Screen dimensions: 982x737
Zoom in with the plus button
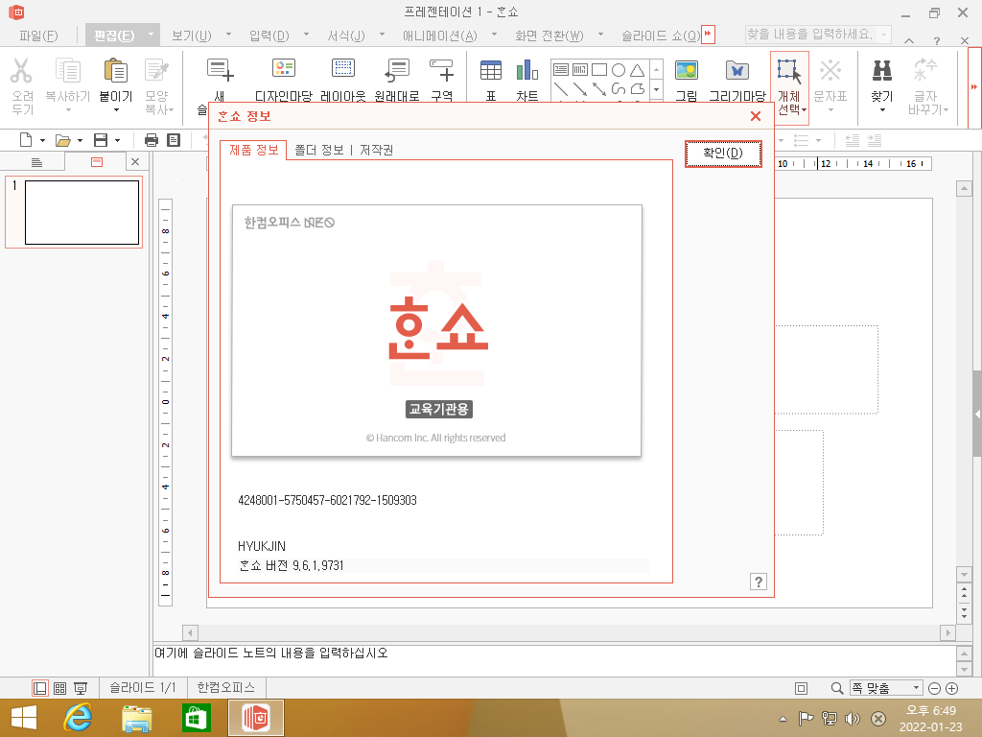[951, 688]
